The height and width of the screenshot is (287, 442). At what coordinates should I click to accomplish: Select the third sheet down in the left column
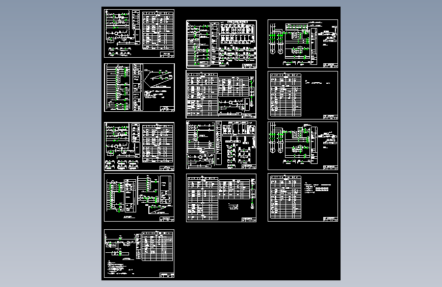139,147
